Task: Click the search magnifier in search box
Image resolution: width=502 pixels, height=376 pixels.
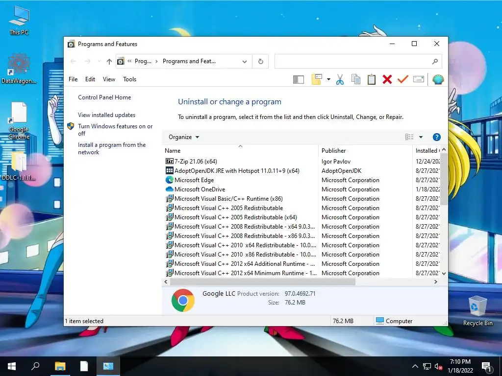Action: [x=435, y=61]
